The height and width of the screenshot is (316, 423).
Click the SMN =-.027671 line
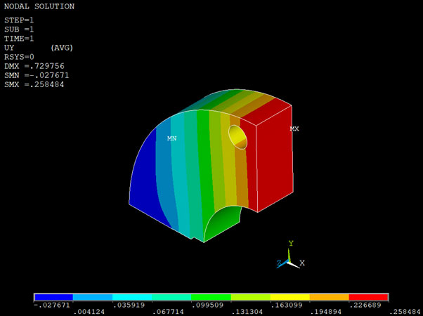point(37,75)
